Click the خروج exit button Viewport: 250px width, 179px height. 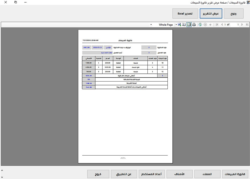click(x=98, y=174)
